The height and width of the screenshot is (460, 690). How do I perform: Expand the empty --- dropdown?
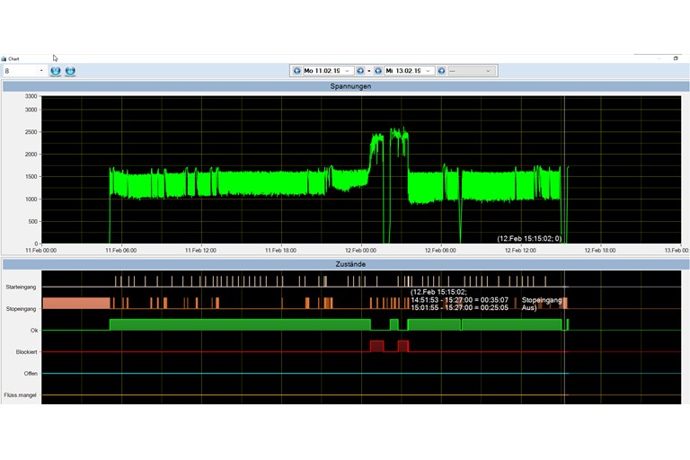(488, 71)
